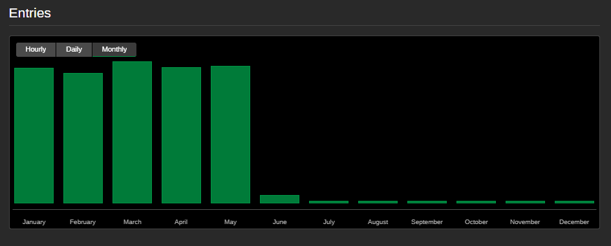
Task: Click the thin November bar
Action: pos(525,202)
